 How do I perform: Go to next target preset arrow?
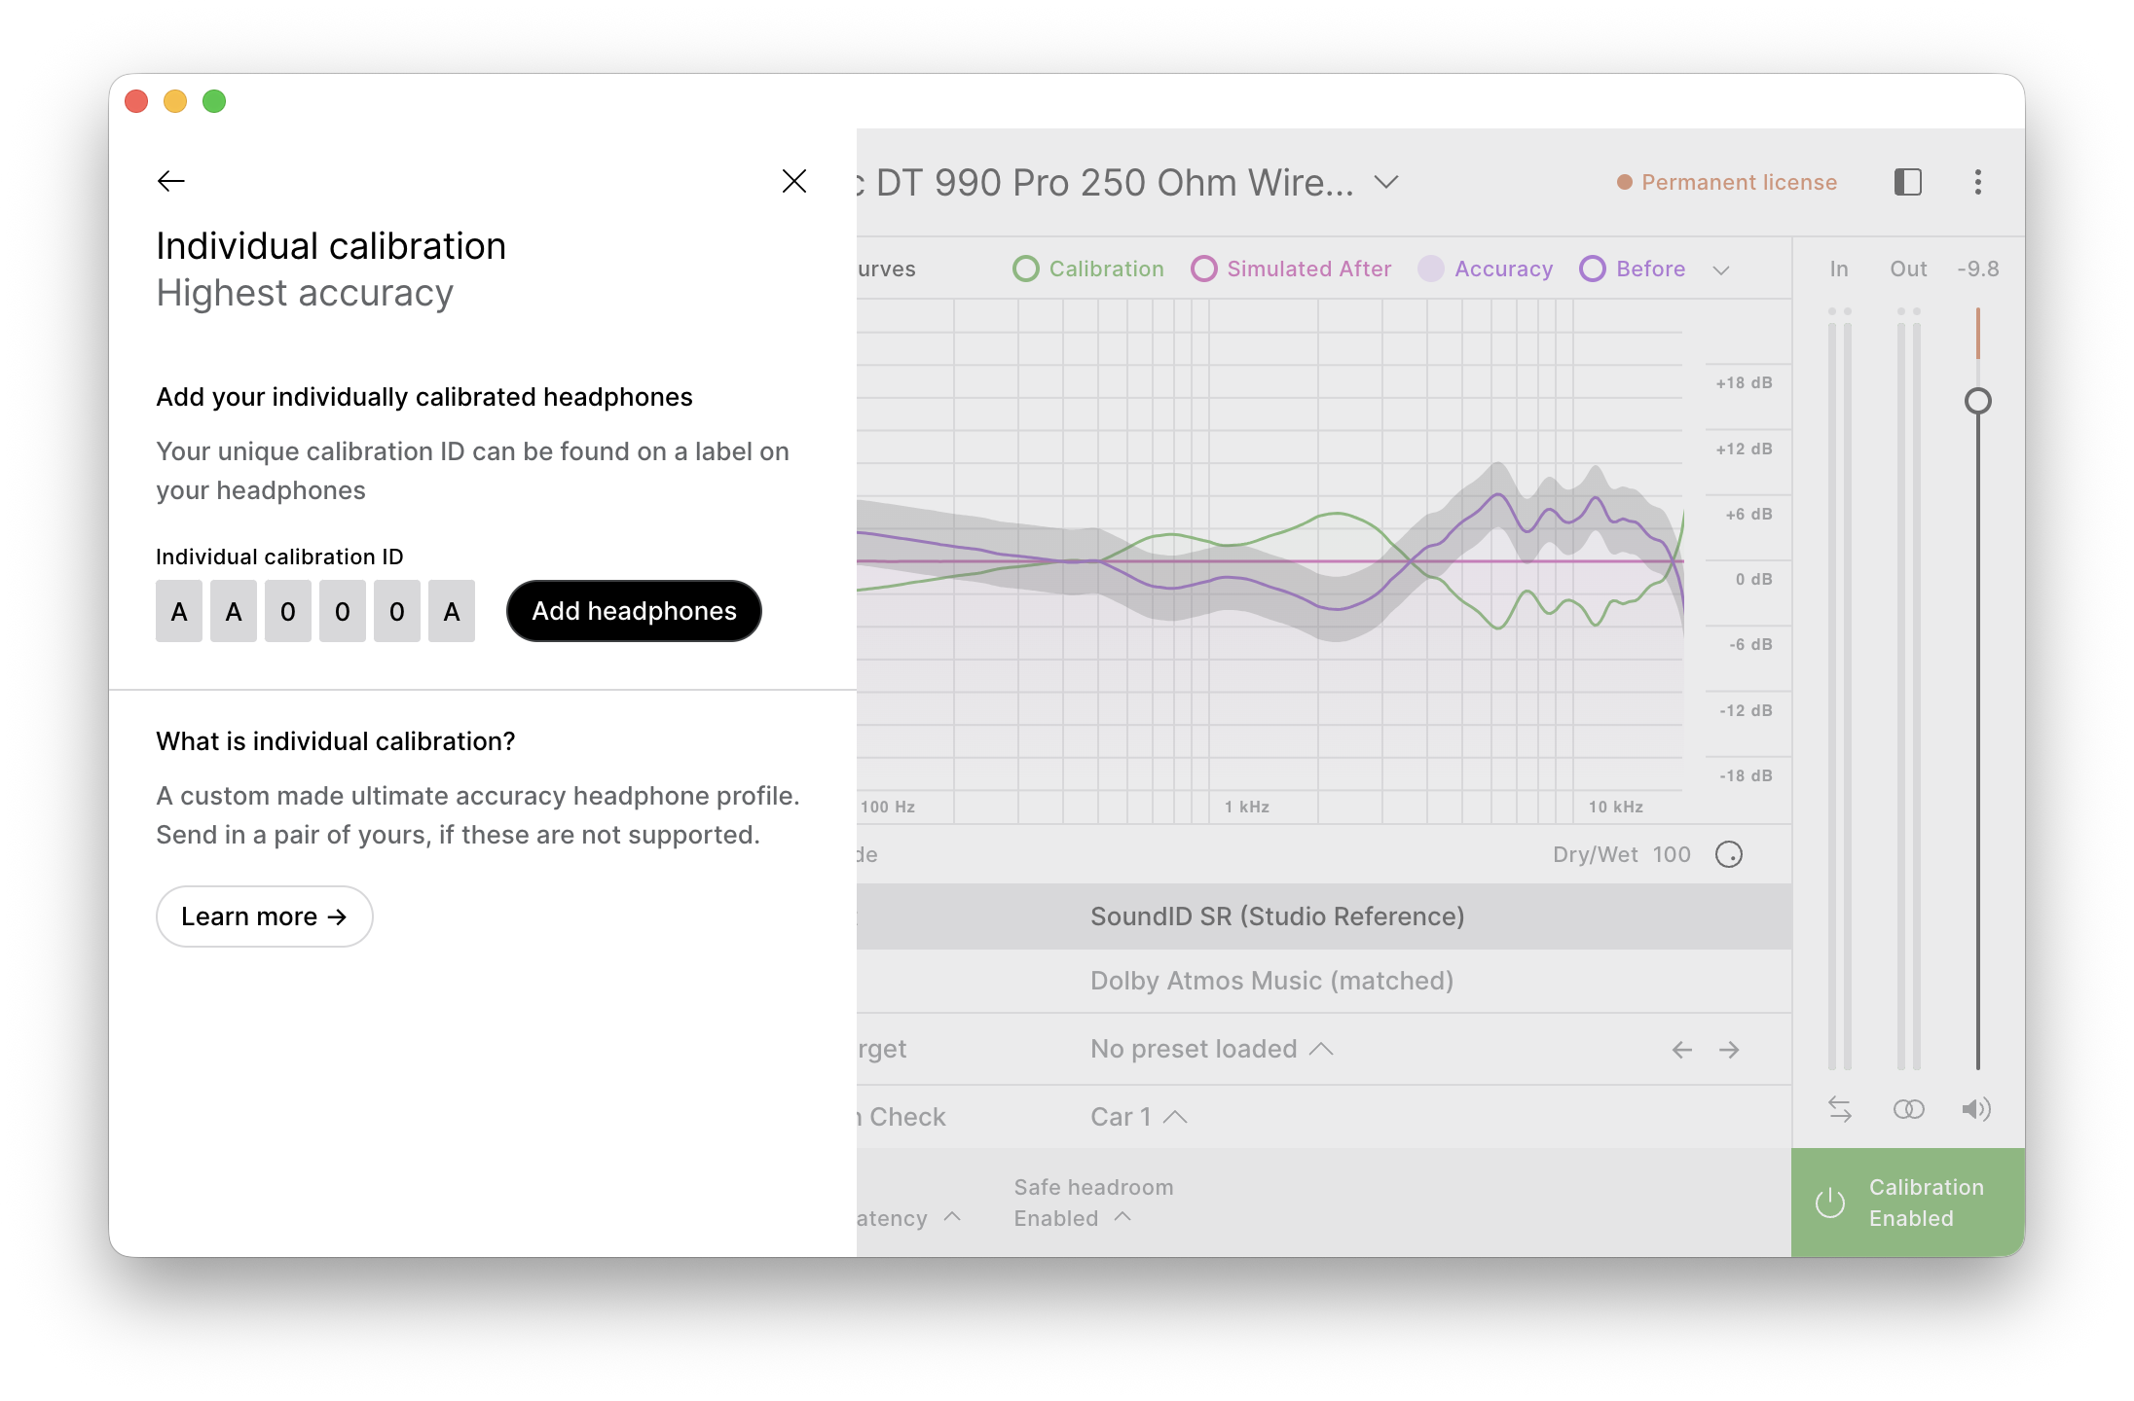(x=1729, y=1049)
